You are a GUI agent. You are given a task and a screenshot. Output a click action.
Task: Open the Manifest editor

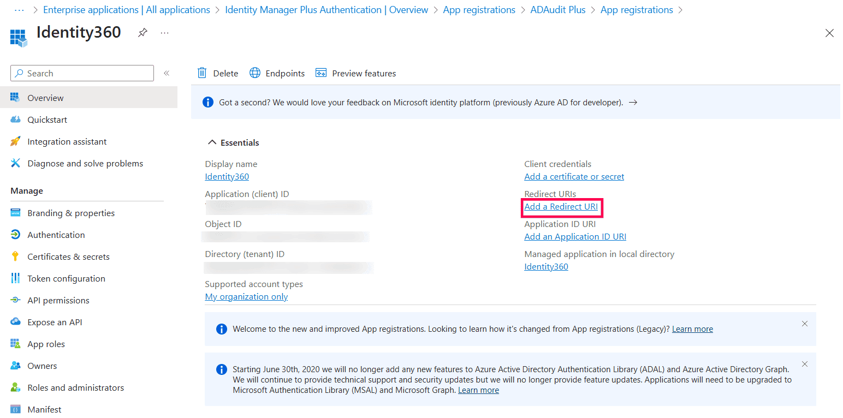click(x=44, y=409)
